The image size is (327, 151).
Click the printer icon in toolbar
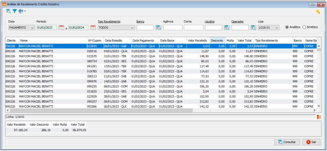tap(21, 11)
